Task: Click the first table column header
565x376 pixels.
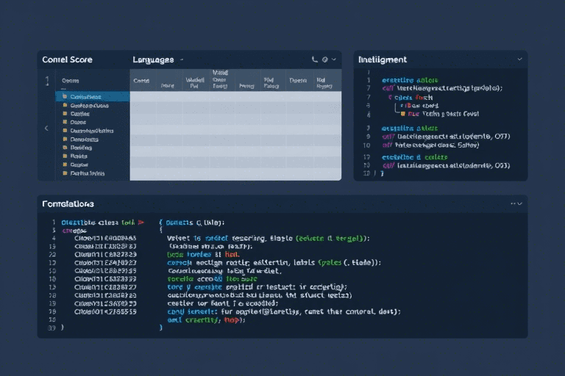Action: point(143,80)
